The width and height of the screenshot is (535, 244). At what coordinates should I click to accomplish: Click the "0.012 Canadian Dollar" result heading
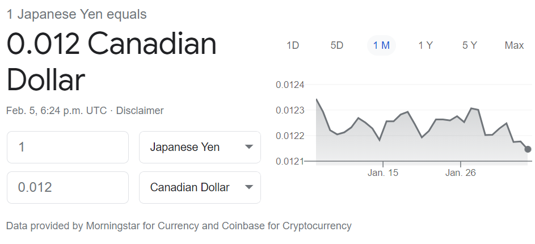point(111,61)
